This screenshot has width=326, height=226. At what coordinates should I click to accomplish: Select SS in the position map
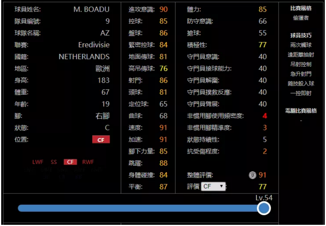click(54, 162)
